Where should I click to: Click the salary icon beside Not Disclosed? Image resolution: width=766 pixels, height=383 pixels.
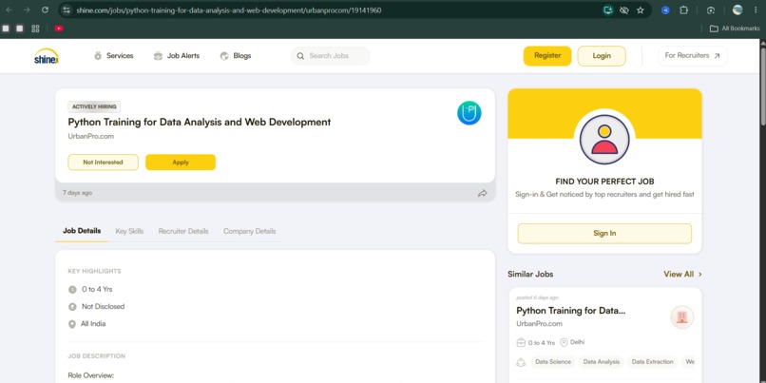(72, 307)
